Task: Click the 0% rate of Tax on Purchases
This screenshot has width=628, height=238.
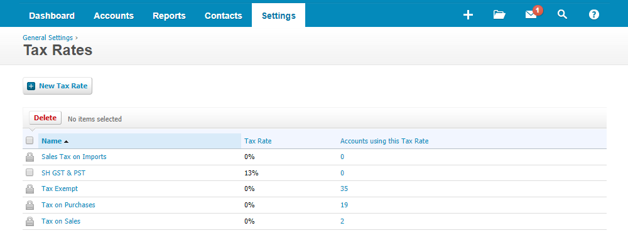Action: point(249,205)
